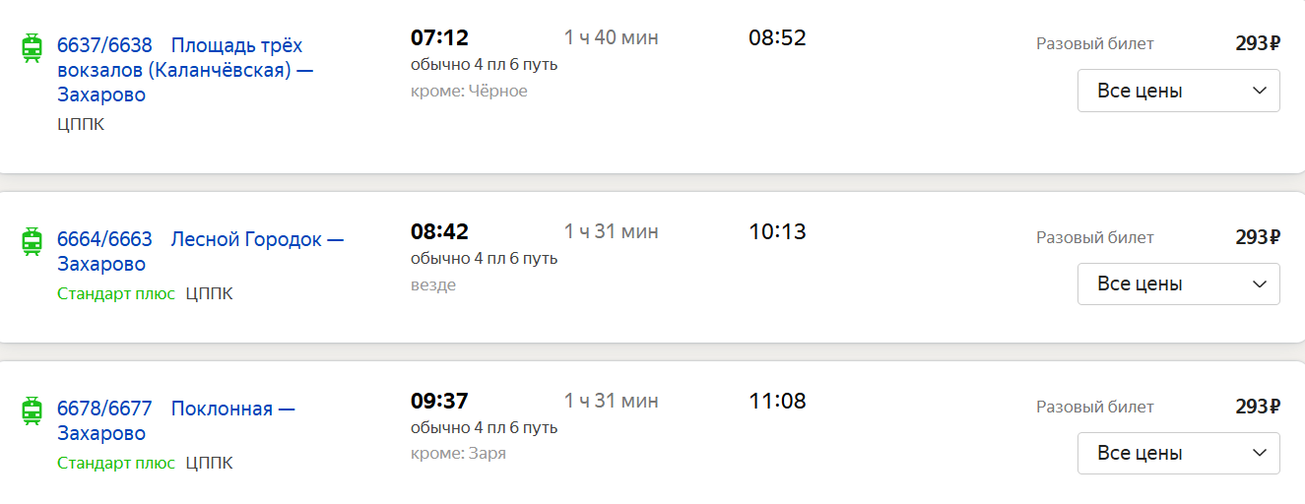The height and width of the screenshot is (504, 1305).
Task: Click the Разовый билет label of the 08:42 train
Action: pyautogui.click(x=1095, y=237)
